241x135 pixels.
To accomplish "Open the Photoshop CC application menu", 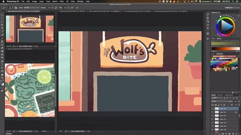I will click(13, 1).
